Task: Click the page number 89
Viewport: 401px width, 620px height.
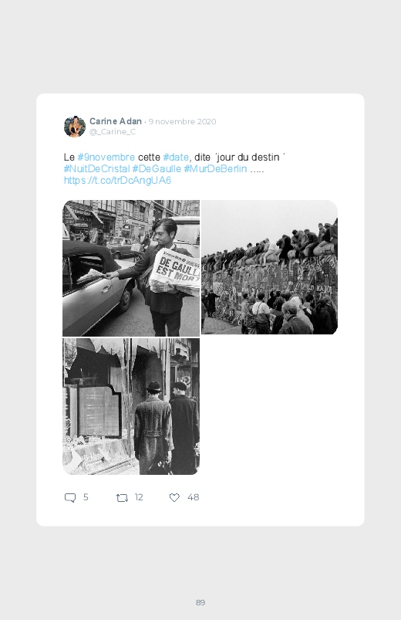Action: pyautogui.click(x=200, y=602)
